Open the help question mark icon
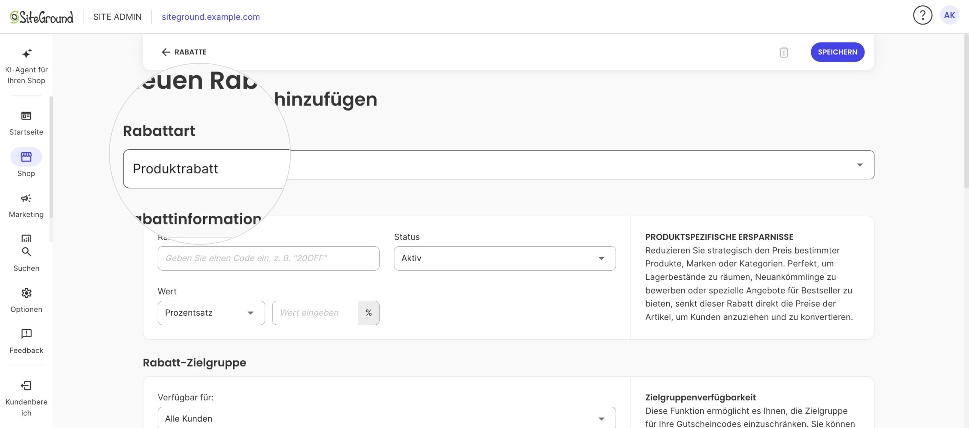The image size is (969, 428). pos(922,16)
